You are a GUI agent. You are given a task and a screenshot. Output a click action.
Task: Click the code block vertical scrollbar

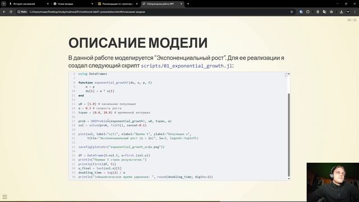pos(289,135)
